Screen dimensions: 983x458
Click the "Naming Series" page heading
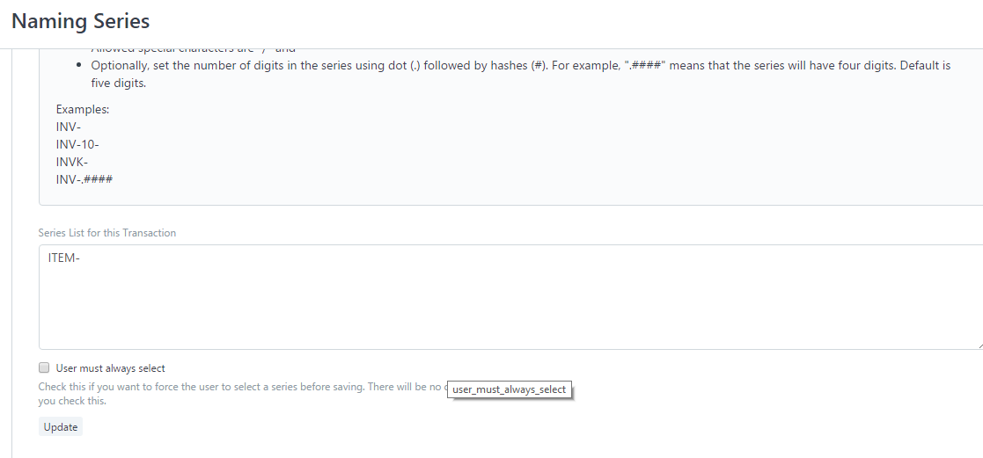pyautogui.click(x=81, y=21)
